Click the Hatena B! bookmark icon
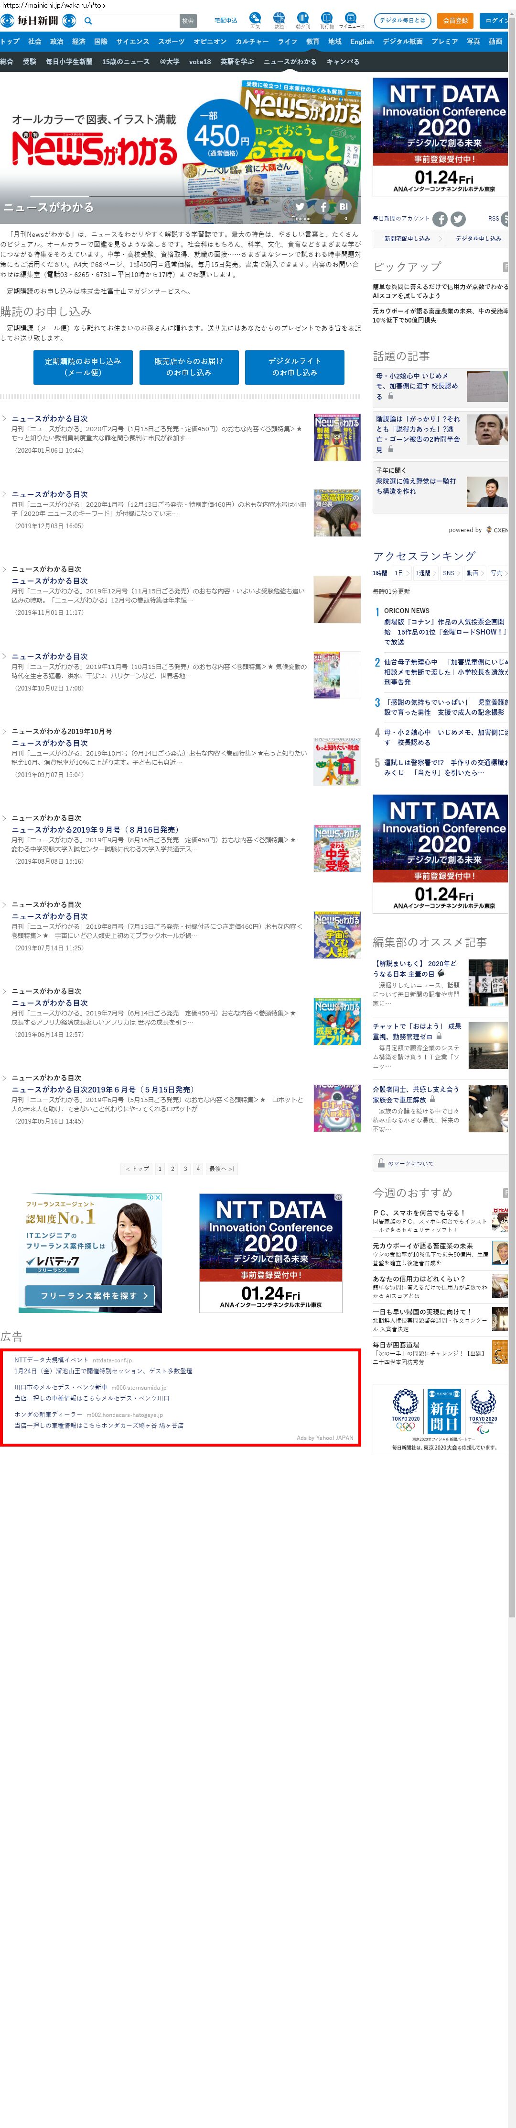The width and height of the screenshot is (516, 2128). pyautogui.click(x=344, y=207)
